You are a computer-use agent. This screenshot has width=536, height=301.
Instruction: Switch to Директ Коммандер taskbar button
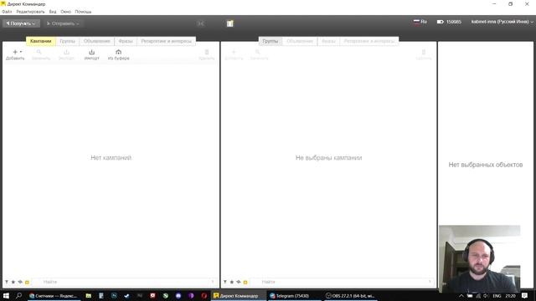(x=239, y=295)
